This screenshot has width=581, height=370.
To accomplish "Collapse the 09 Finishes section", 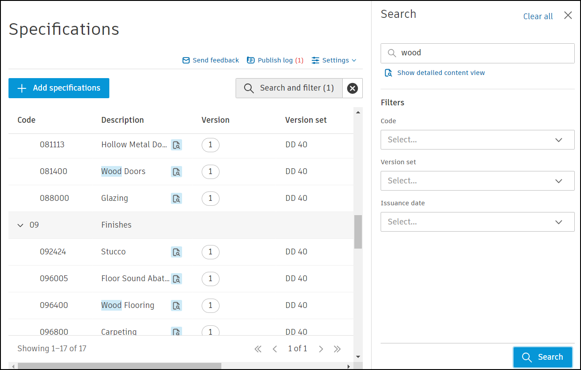I will pos(20,225).
